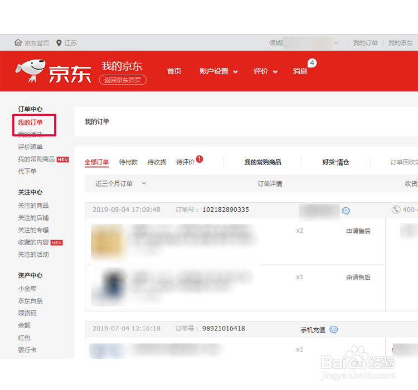The height and width of the screenshot is (390, 418).
Task: Click the location pin icon next to 江苏
Action: pos(59,43)
